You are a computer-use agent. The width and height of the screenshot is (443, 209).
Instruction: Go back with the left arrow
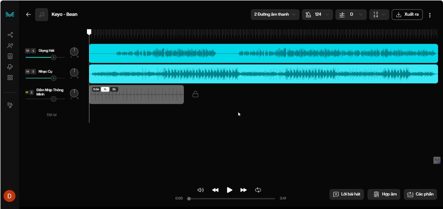[28, 14]
